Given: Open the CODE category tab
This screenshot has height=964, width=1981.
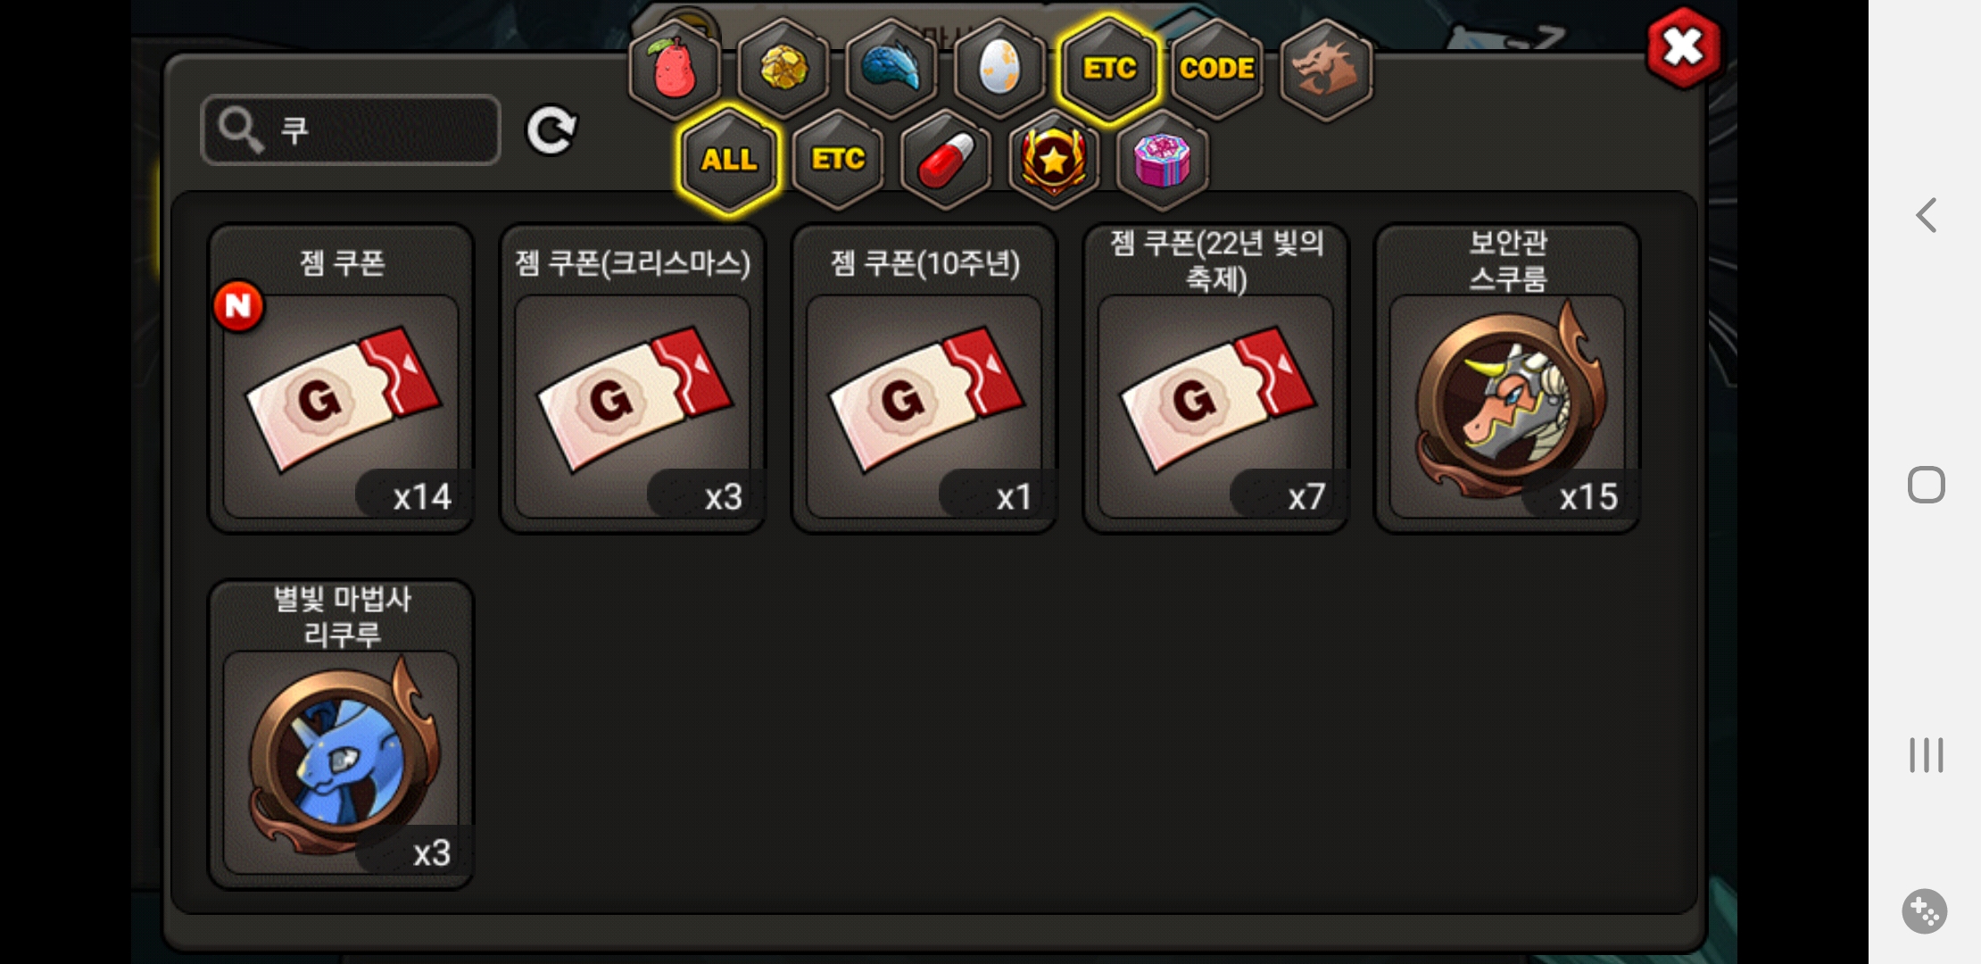Looking at the screenshot, I should click(x=1217, y=68).
